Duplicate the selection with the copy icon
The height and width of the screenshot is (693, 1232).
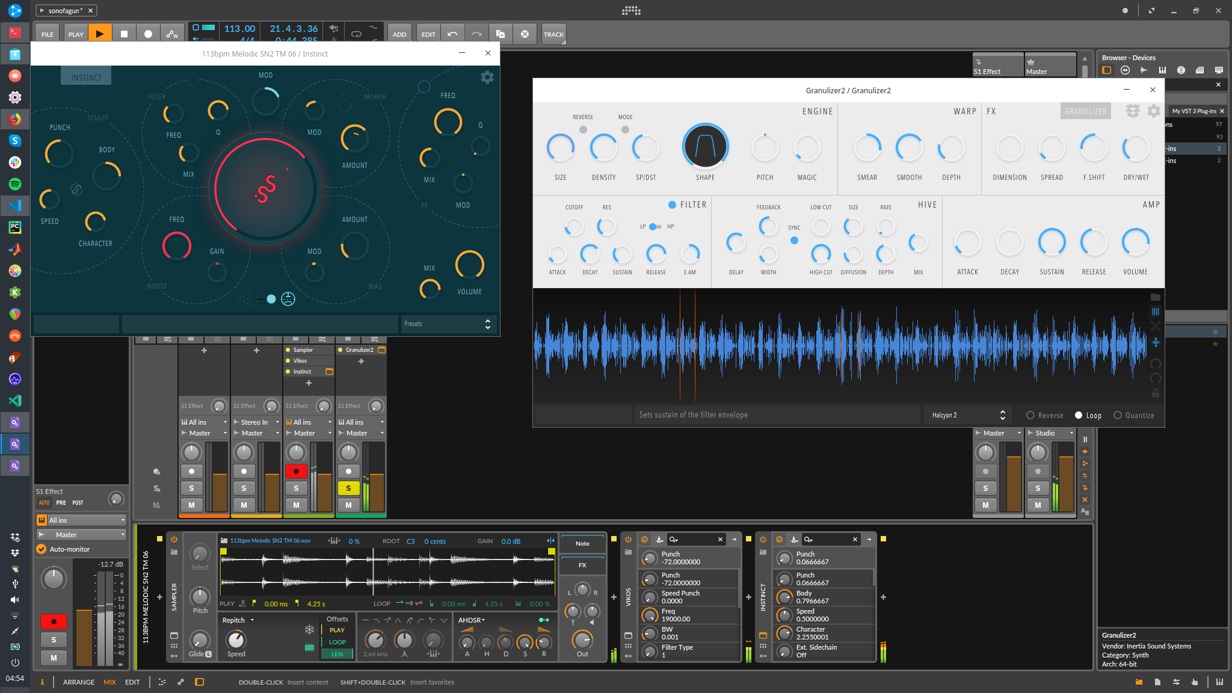point(500,34)
